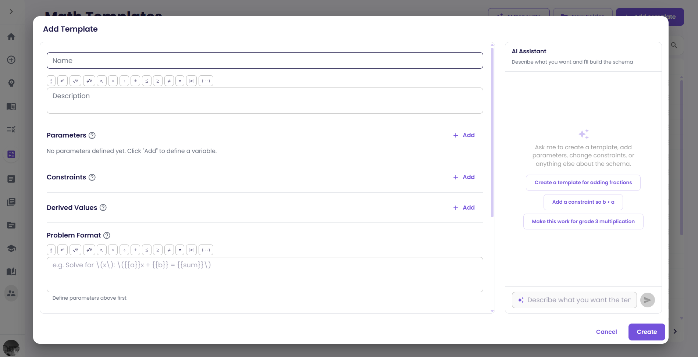Insert fraction symbol in Problem Format toolbar
Image resolution: width=698 pixels, height=357 pixels.
[x=51, y=250]
